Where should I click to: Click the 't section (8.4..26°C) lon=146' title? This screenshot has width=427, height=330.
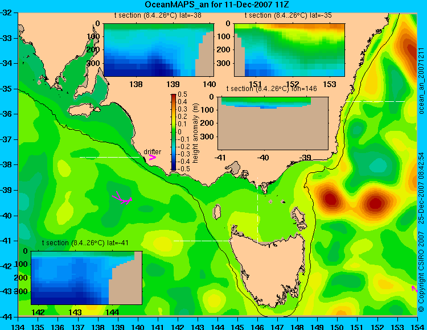(272, 89)
